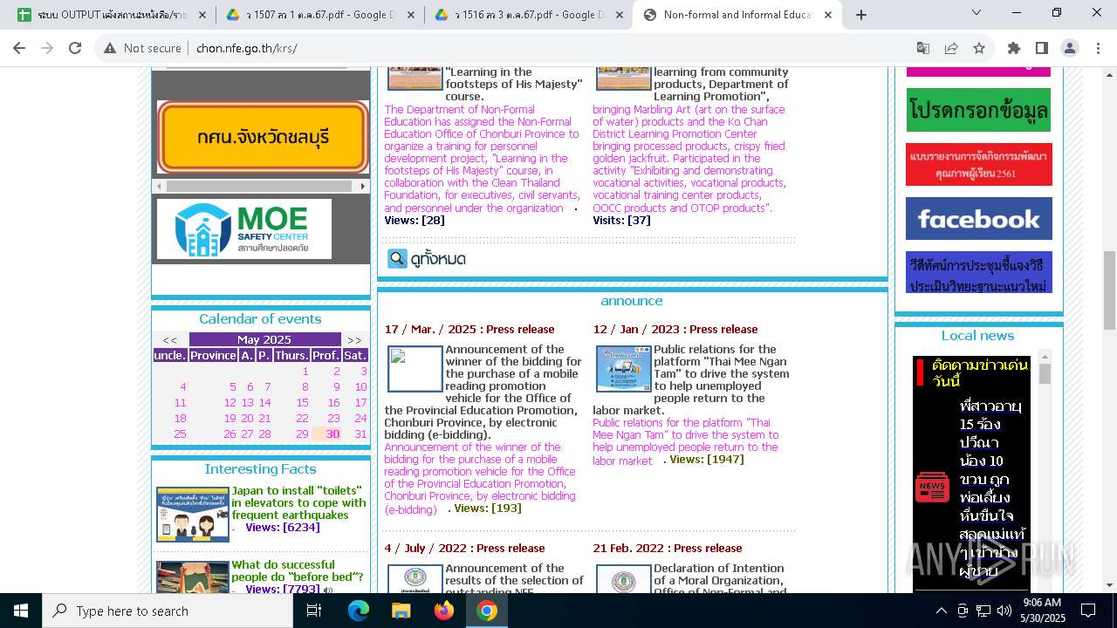Open File Explorer from taskbar

pos(401,611)
